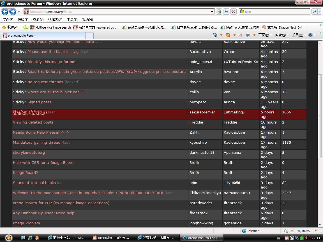Open the 工具(O) Tools command bar menu
Image resolution: width=323 pixels, height=242 pixels.
point(299,35)
